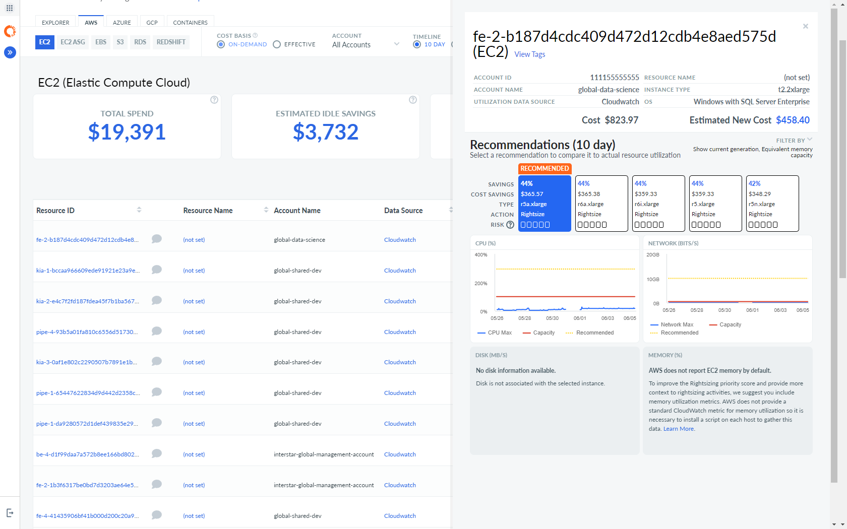
Task: Open the comment bubble for resource fe-2-b187d4cdc
Action: (x=156, y=239)
